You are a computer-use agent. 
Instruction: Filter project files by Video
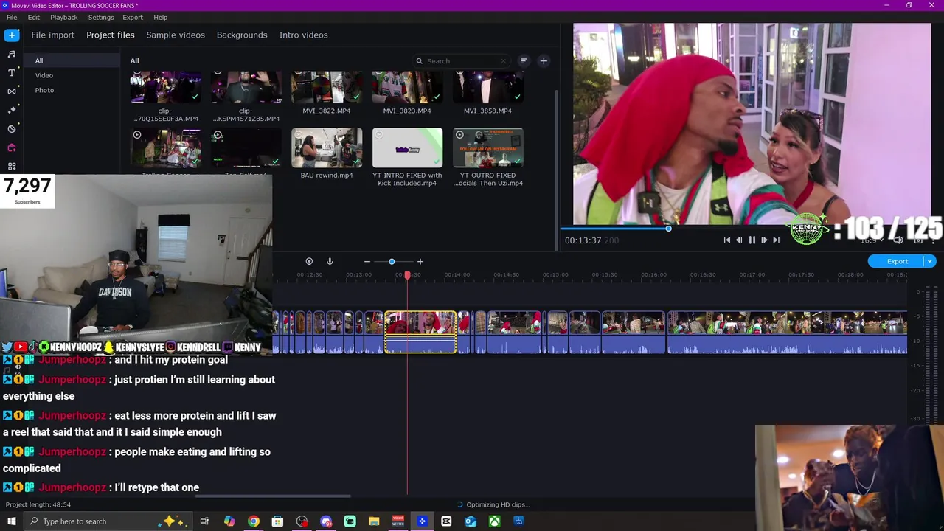[x=44, y=75]
